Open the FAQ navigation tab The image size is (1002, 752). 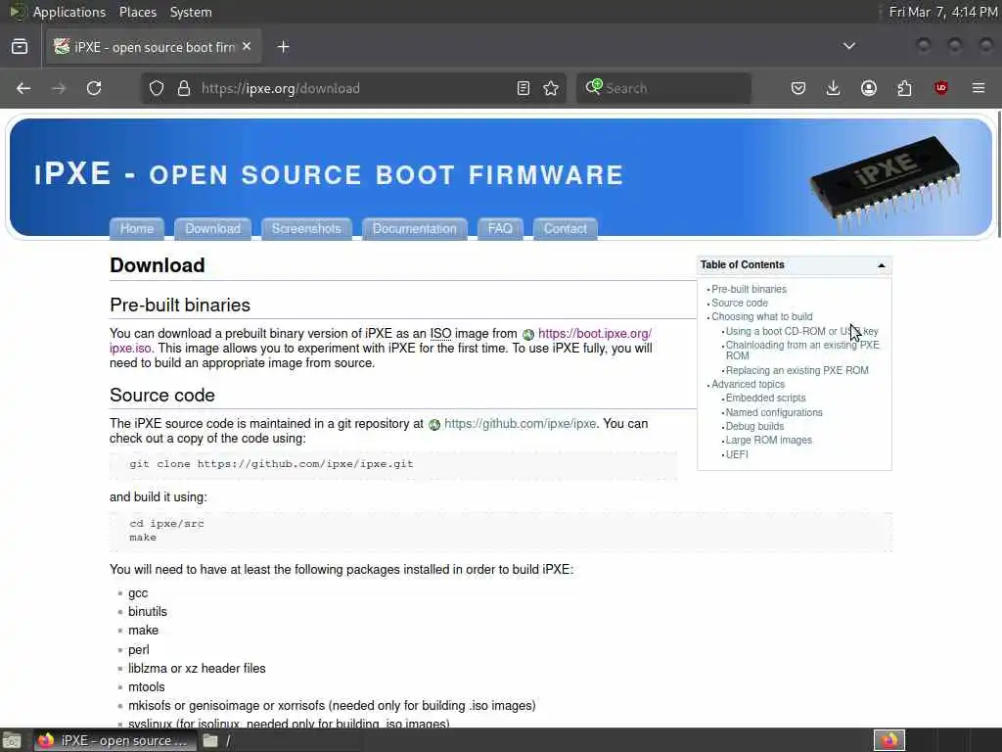[500, 229]
